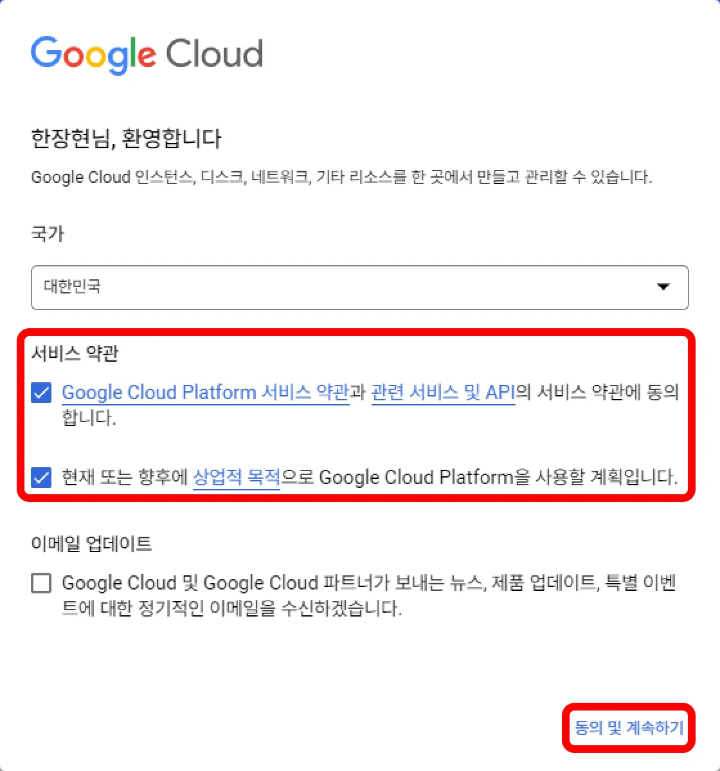Open the 상업적 목적 link

[x=237, y=477]
